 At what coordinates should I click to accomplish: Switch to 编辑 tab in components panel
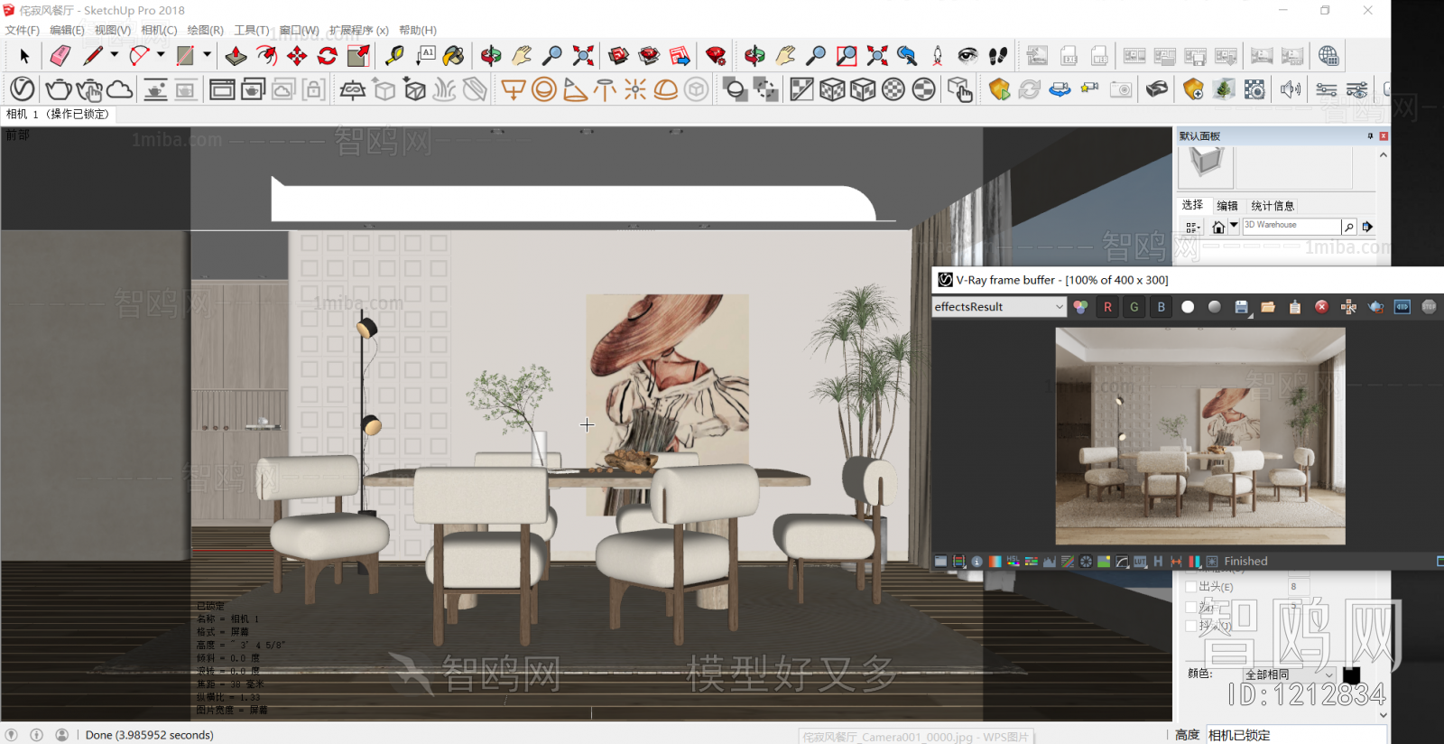tap(1227, 206)
